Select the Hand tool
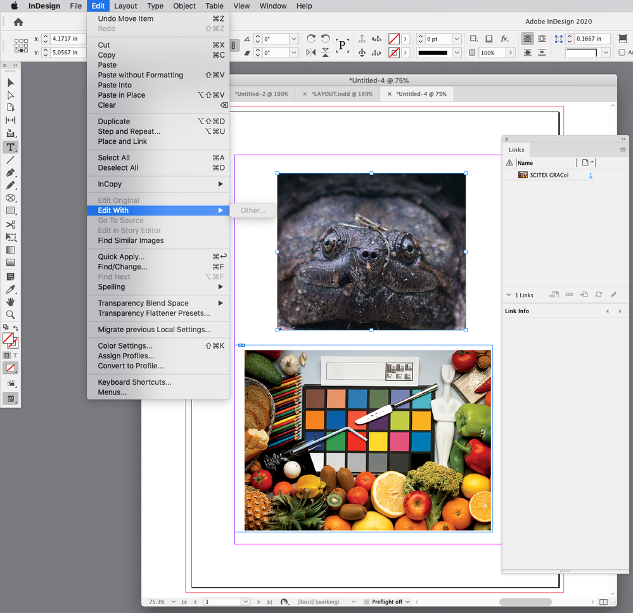 point(10,301)
